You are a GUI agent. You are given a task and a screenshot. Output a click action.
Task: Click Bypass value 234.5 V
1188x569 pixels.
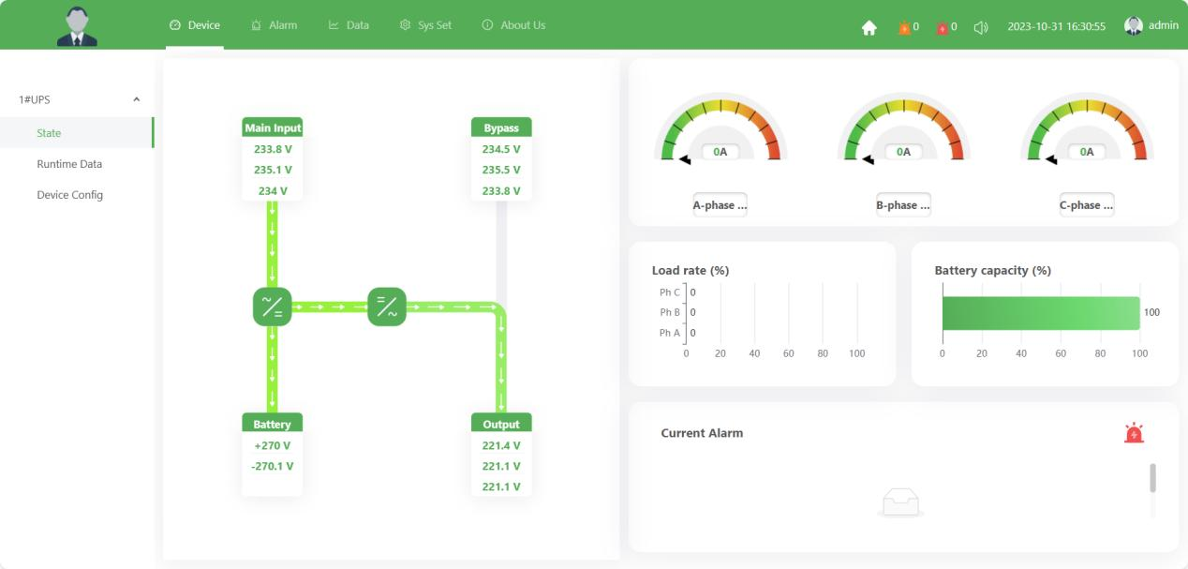click(501, 149)
